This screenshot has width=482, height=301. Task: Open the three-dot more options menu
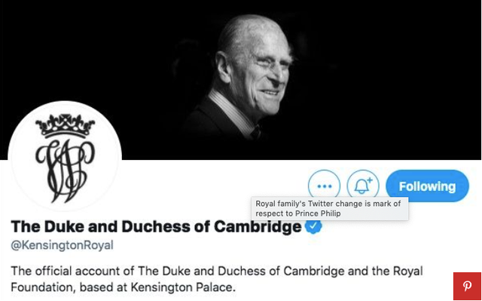tap(325, 186)
